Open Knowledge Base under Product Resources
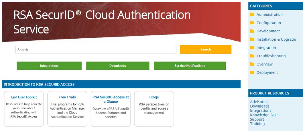The image size is (305, 131). [x=264, y=115]
